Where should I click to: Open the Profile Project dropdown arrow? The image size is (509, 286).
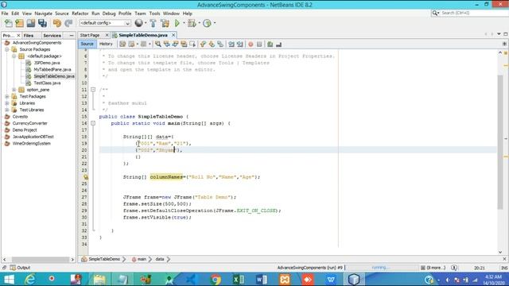[x=215, y=23]
